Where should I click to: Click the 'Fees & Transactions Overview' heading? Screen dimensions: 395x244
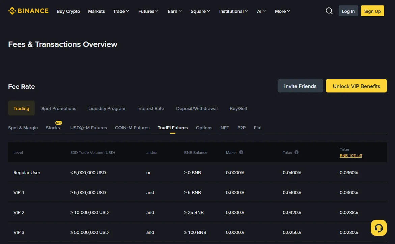click(x=63, y=44)
